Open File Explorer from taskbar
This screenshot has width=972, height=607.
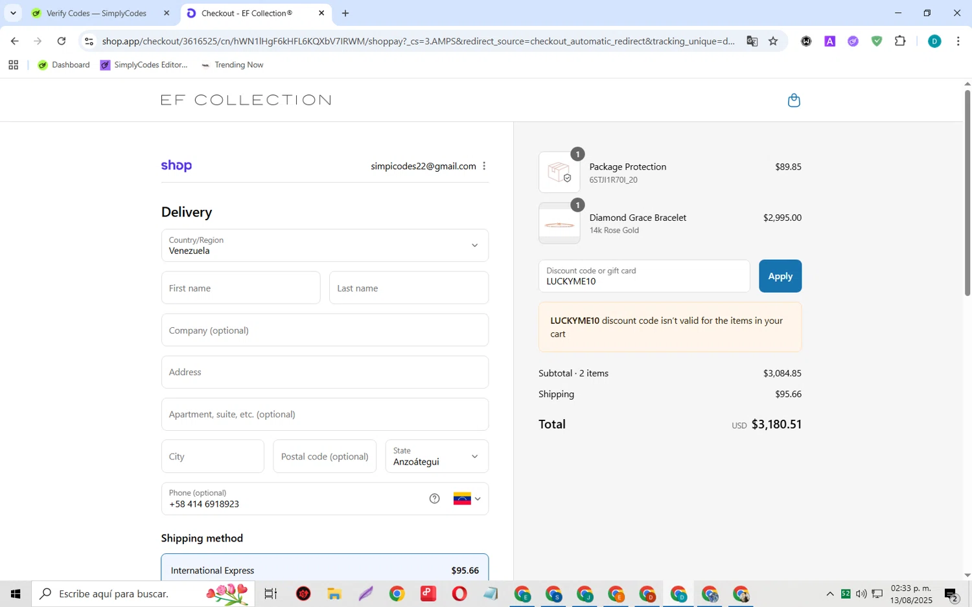click(334, 593)
